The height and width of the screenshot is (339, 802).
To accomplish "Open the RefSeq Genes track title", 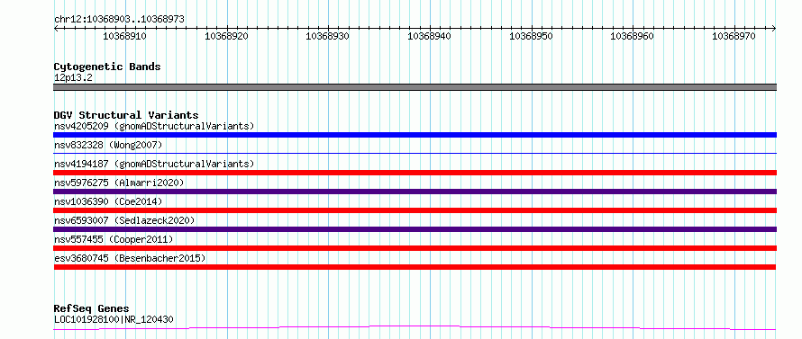I will pyautogui.click(x=91, y=309).
